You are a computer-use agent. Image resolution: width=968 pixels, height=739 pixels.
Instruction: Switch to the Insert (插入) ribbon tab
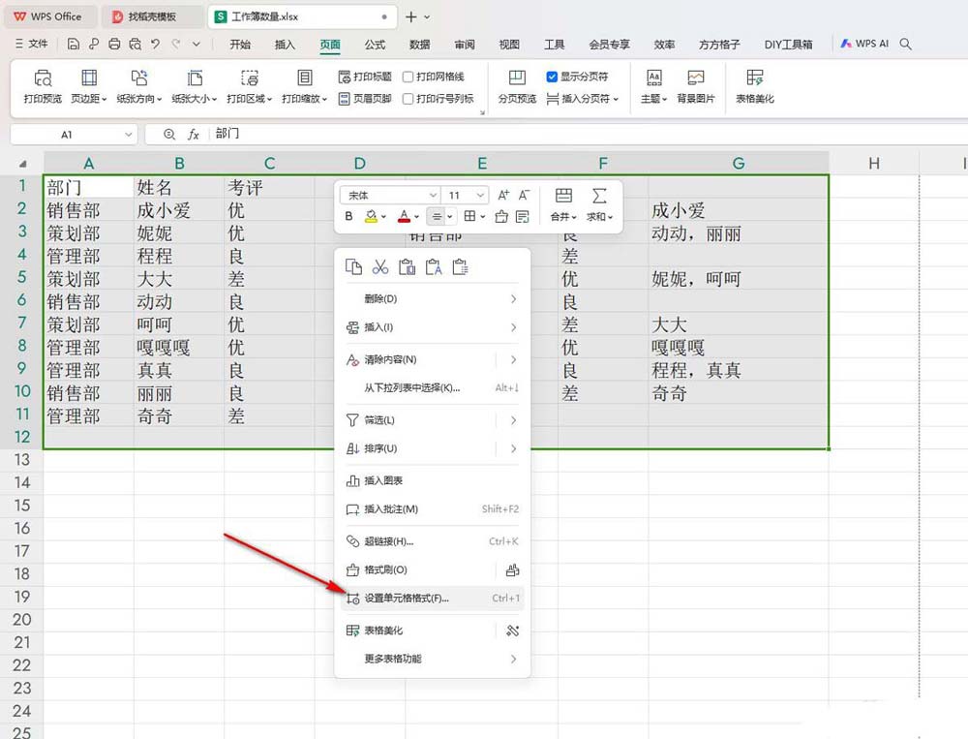[x=285, y=45]
